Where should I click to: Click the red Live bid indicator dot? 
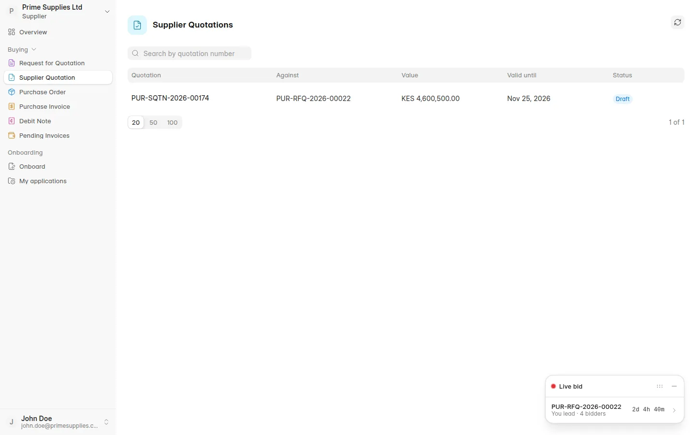(553, 387)
